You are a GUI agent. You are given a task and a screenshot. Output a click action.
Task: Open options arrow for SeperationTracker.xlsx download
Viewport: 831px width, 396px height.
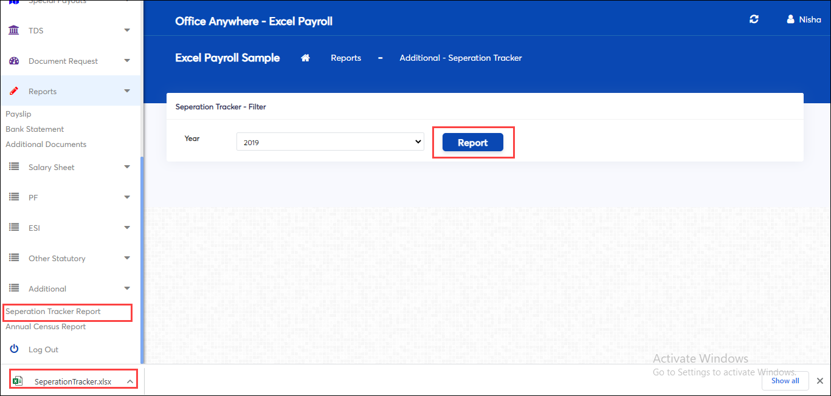coord(129,381)
